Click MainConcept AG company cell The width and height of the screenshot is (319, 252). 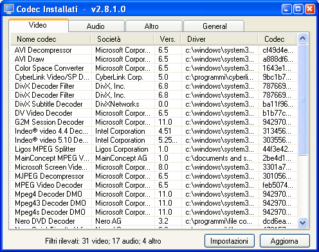click(121, 158)
